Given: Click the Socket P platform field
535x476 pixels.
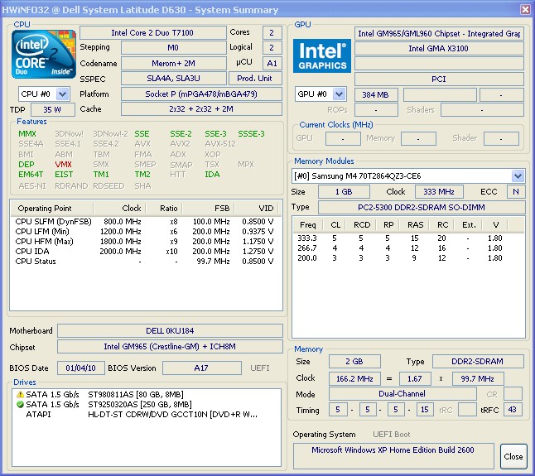Looking at the screenshot, I should point(201,94).
